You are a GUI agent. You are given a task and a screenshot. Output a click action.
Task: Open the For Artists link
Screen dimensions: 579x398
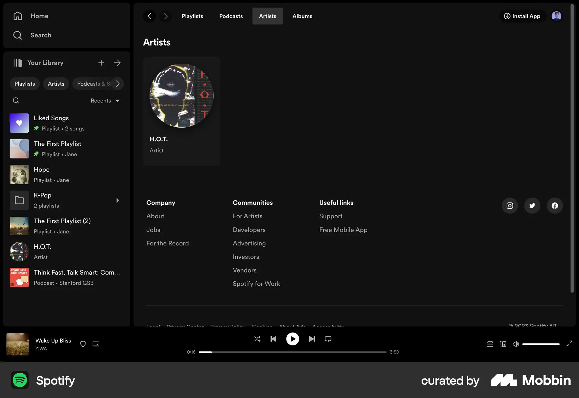click(247, 216)
